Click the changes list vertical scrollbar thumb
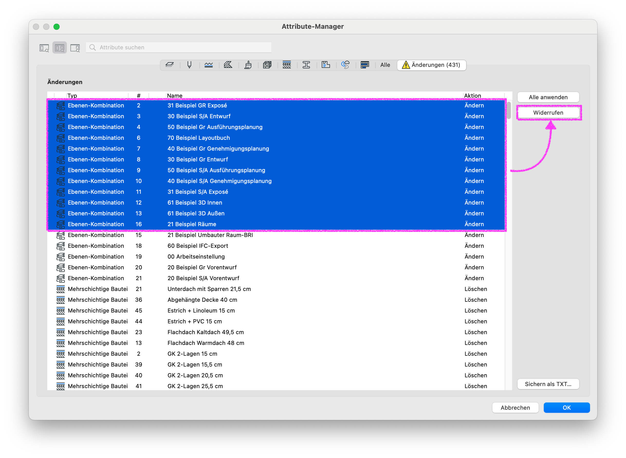The width and height of the screenshot is (626, 458). (509, 110)
